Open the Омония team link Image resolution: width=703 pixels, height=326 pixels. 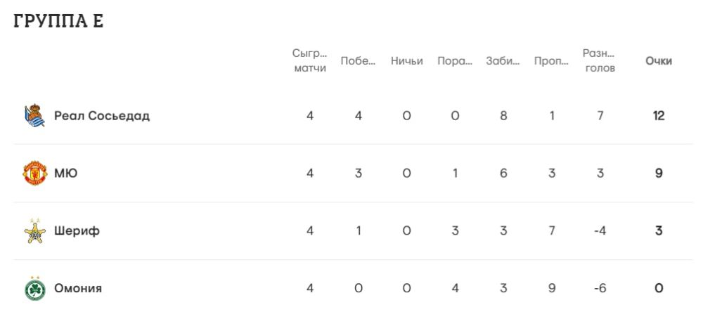[x=78, y=288]
